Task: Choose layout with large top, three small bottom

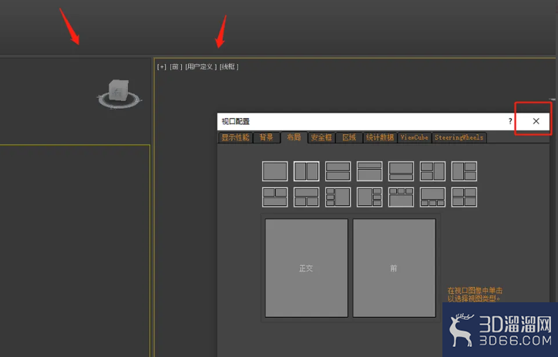Action: click(432, 197)
